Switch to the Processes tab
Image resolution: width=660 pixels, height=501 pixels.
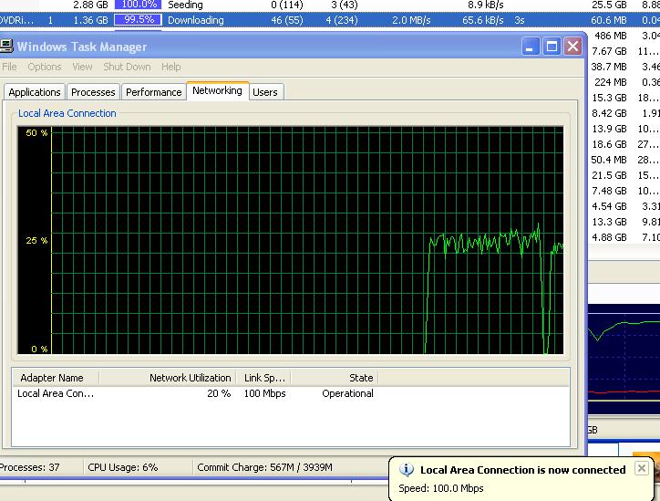tap(93, 92)
